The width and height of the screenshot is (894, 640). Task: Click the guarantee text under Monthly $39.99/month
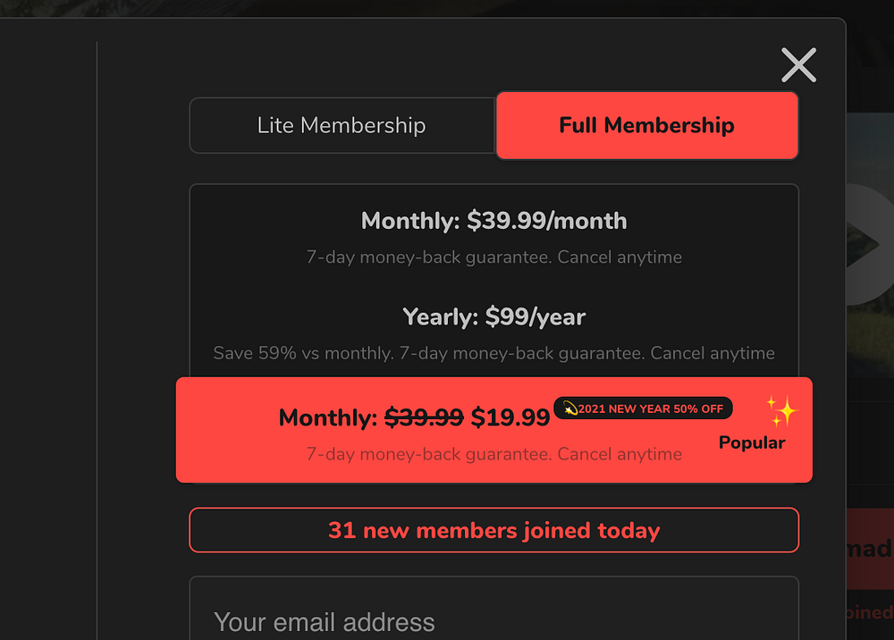493,257
